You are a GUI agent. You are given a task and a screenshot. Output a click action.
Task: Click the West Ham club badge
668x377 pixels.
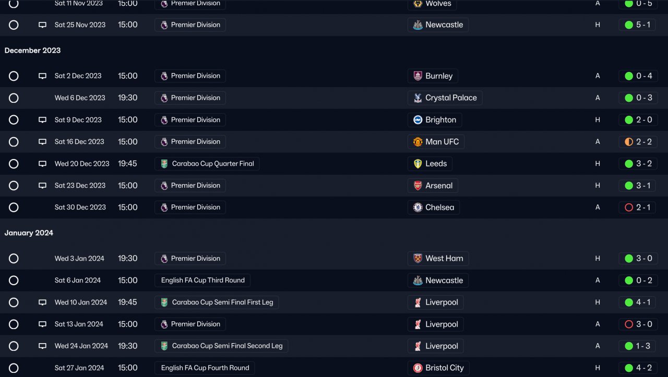[x=417, y=259]
